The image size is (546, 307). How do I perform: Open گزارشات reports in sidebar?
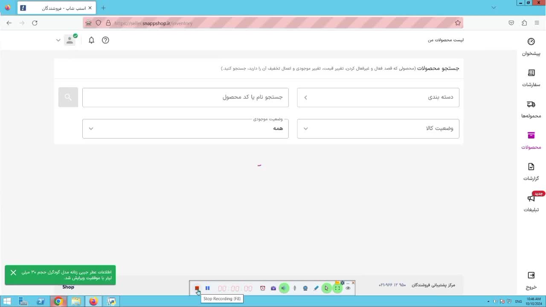tap(531, 172)
